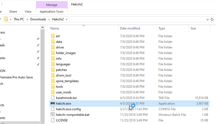Viewport: 216px width, 124px height.
Task: Click the 10,816 KB size value
Action: click(201, 98)
